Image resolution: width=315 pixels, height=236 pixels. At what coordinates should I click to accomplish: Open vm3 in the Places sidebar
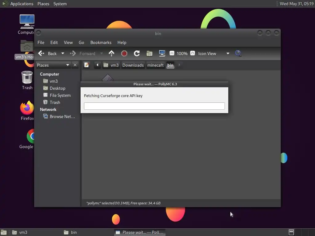50,81
